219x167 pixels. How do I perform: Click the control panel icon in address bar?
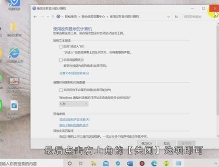click(x=58, y=17)
